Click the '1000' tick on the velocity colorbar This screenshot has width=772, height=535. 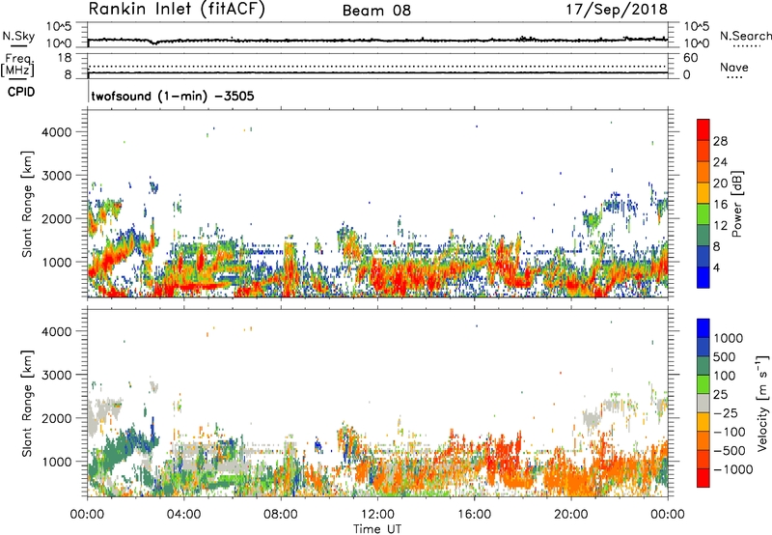click(x=729, y=338)
